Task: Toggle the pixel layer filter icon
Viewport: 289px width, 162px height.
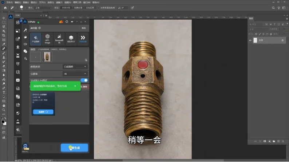Action: tap(266, 24)
